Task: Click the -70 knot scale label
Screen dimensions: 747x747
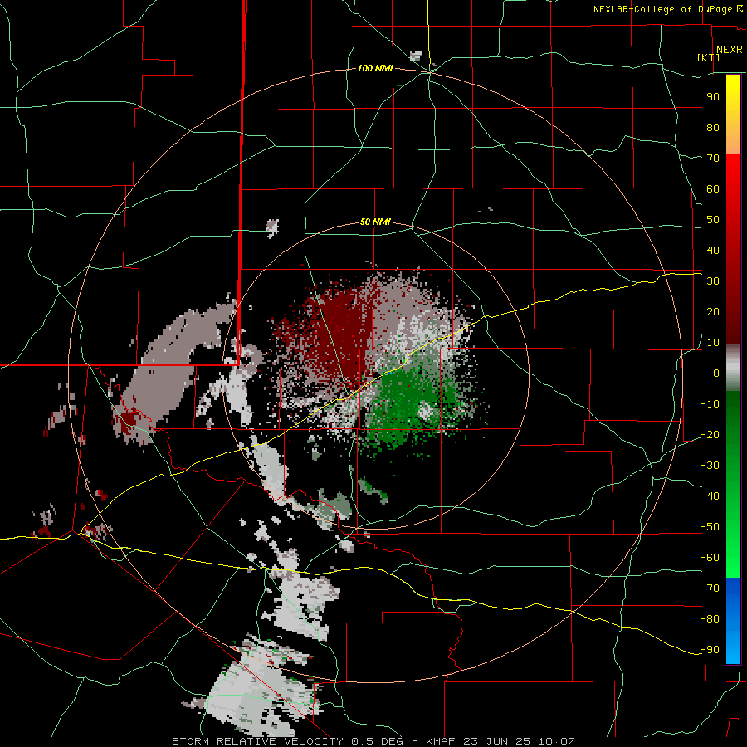Action: coord(710,588)
